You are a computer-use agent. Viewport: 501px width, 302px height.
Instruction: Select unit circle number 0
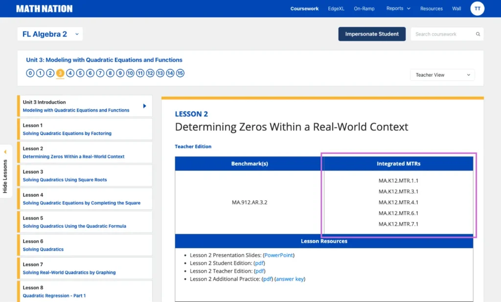point(30,73)
